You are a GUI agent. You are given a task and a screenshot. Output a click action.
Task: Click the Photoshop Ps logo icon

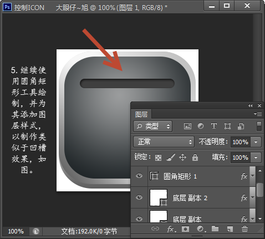coord(7,7)
